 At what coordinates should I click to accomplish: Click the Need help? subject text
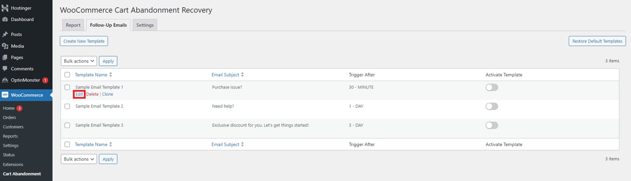223,106
